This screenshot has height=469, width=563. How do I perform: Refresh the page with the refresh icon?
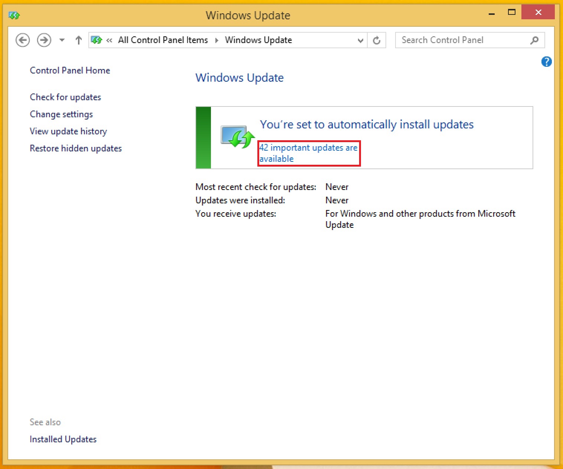[x=377, y=40]
